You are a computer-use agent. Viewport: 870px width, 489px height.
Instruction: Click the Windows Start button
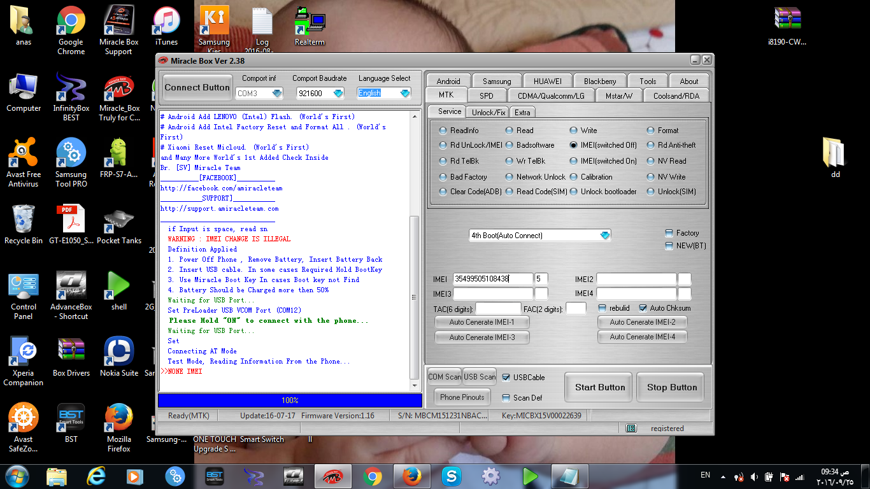click(17, 476)
